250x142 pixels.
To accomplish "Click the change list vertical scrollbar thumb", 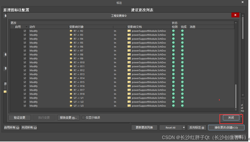I will pyautogui.click(x=236, y=96).
